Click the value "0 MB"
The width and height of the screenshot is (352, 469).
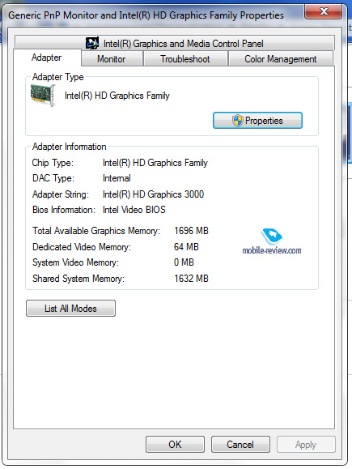[x=184, y=262]
